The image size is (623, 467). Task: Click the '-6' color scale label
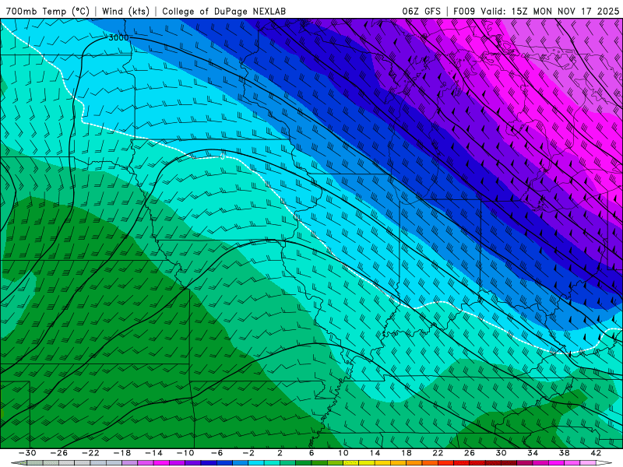point(217,453)
